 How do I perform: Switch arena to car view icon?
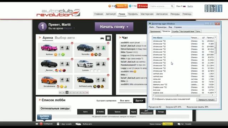102,38
